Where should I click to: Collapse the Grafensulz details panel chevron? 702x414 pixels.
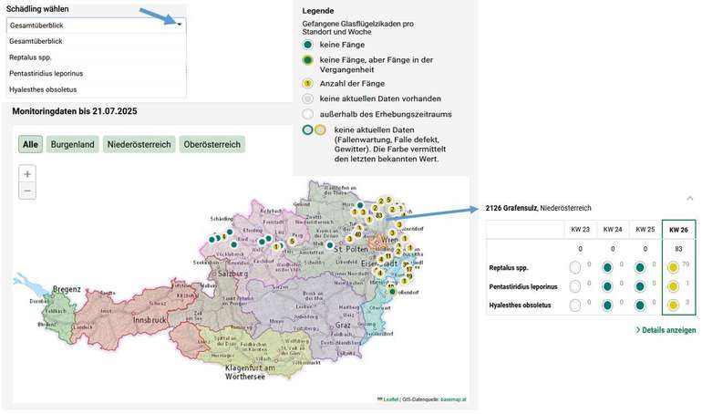point(690,198)
